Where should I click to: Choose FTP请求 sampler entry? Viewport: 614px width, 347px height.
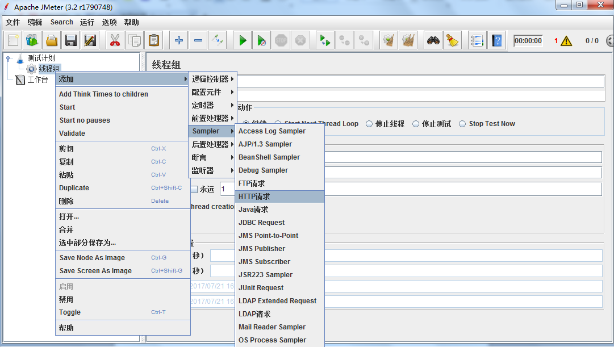(279, 183)
